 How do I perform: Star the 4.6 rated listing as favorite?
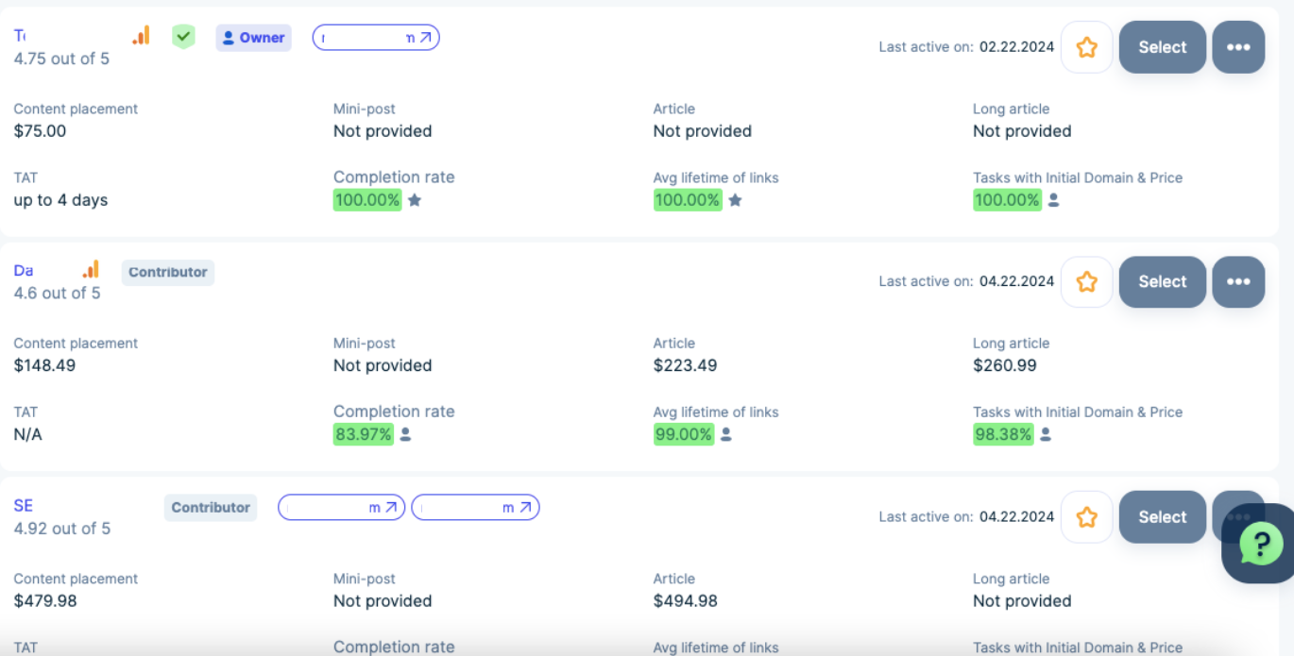point(1086,281)
